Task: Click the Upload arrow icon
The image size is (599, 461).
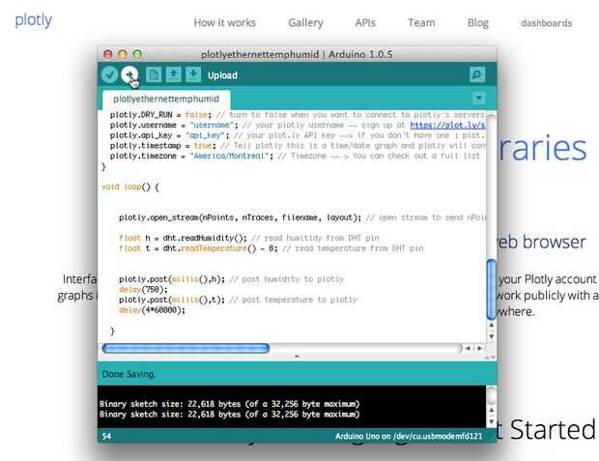Action: (x=129, y=74)
